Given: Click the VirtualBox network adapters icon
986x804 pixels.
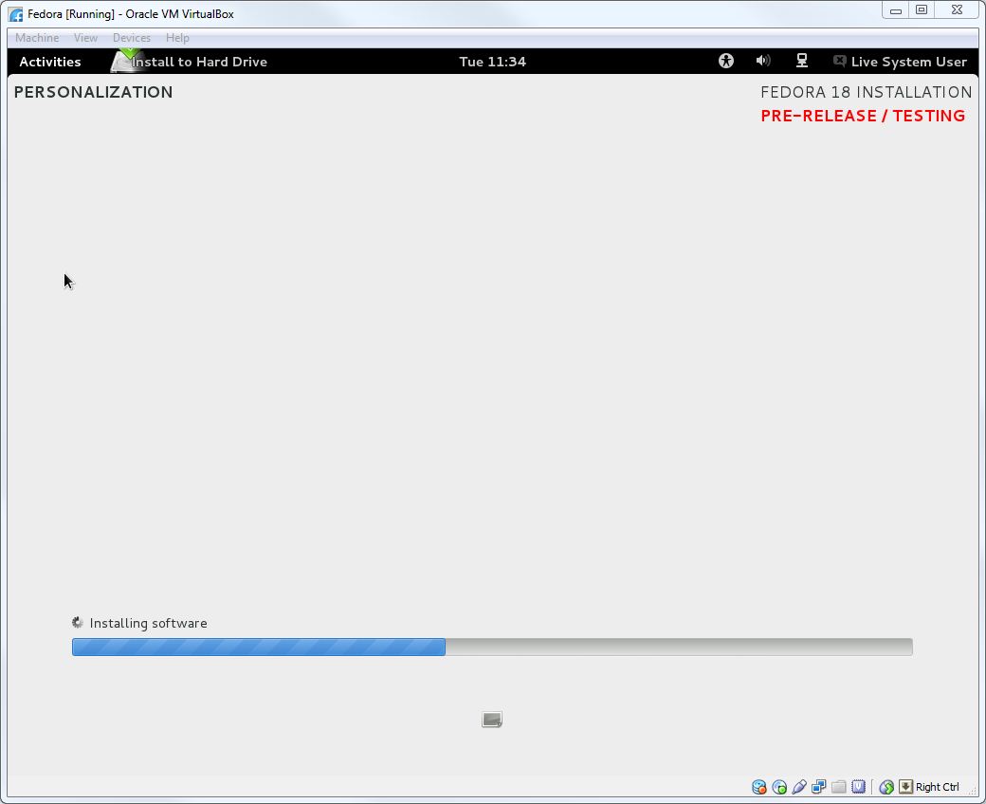Looking at the screenshot, I should 819,786.
